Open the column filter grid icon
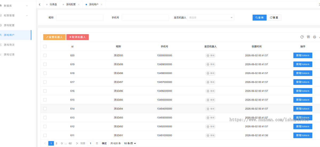 (308, 37)
